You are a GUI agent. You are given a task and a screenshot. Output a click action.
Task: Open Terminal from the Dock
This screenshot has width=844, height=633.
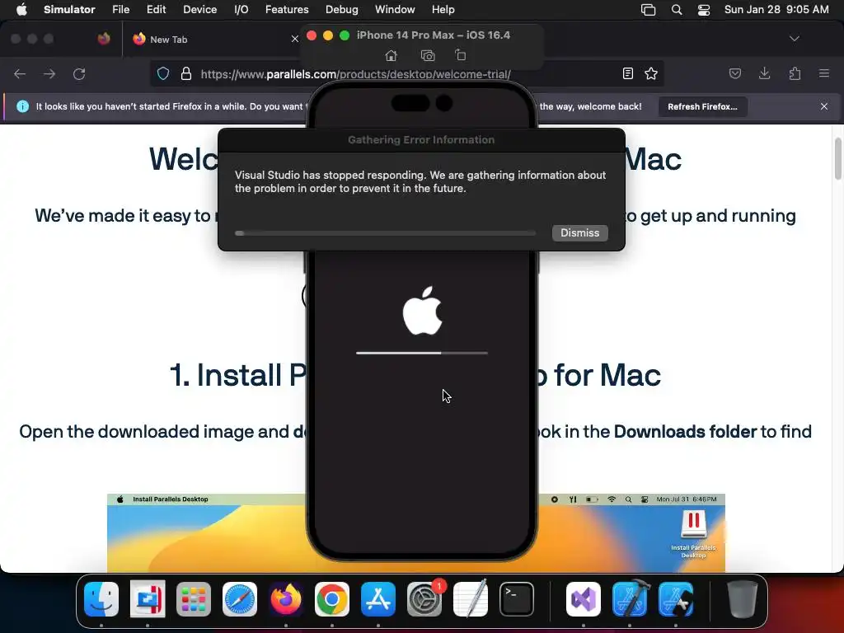pyautogui.click(x=517, y=599)
